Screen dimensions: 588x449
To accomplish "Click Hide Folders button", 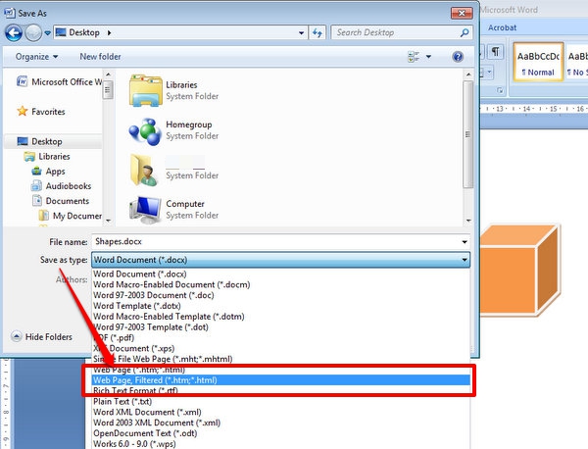I will (x=41, y=336).
